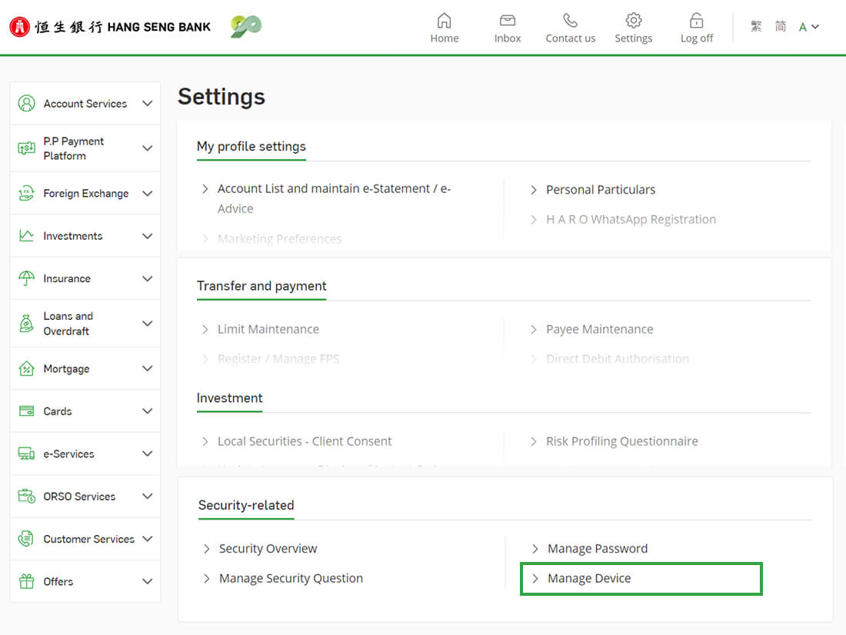Select Investments in the sidebar menu
The width and height of the screenshot is (846, 635).
click(73, 236)
